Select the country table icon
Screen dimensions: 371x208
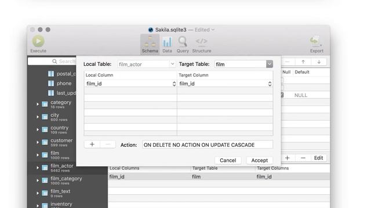(x=45, y=129)
